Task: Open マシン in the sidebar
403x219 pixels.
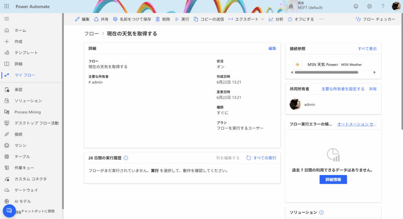Action: point(31,145)
